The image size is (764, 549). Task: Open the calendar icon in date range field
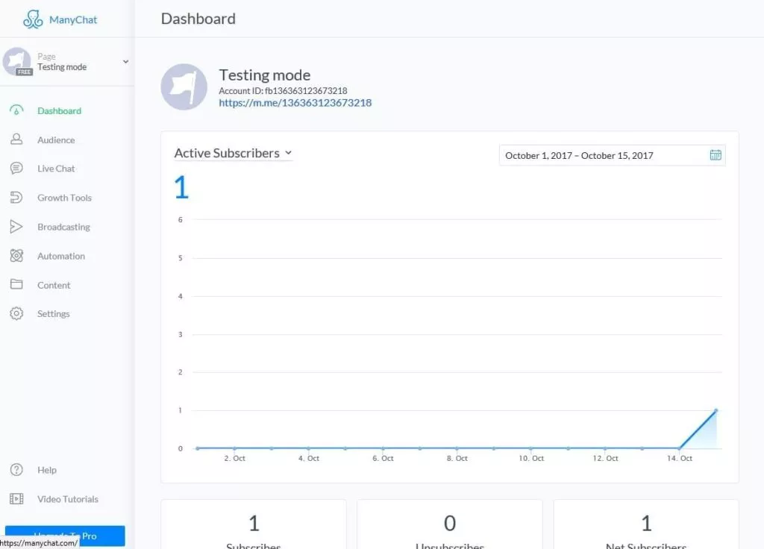716,155
